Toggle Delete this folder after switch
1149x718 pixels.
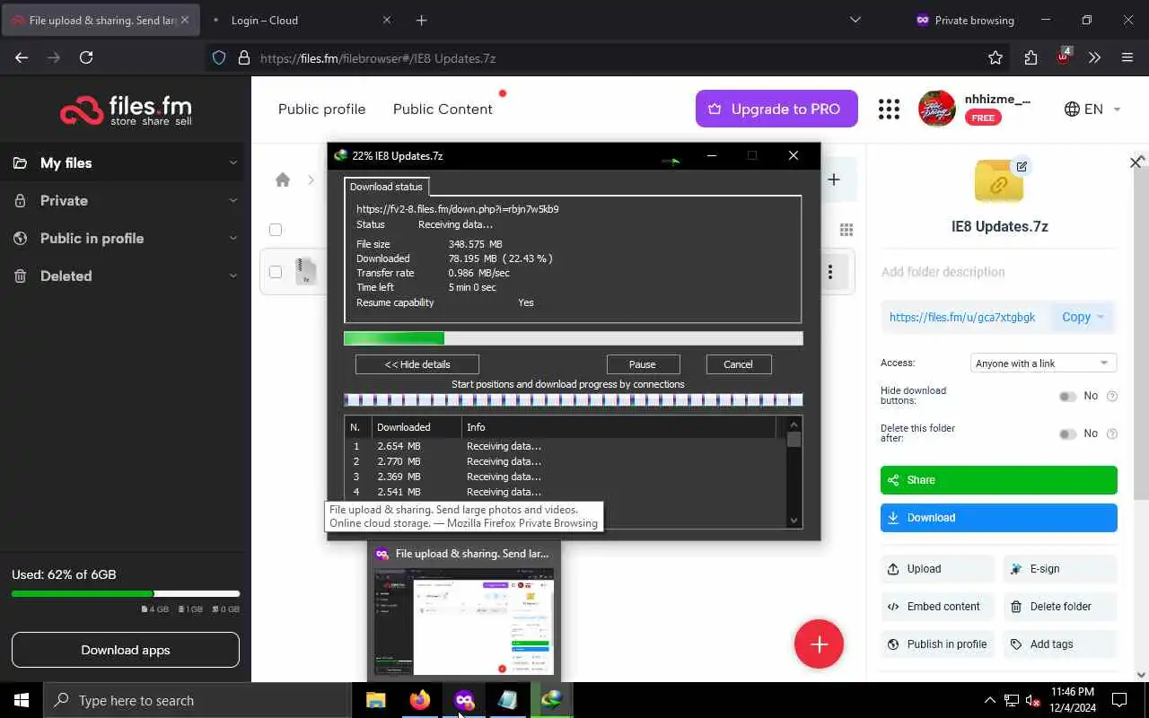pos(1067,433)
